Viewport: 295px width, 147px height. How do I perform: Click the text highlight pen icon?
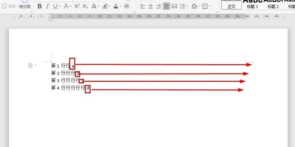105,6
